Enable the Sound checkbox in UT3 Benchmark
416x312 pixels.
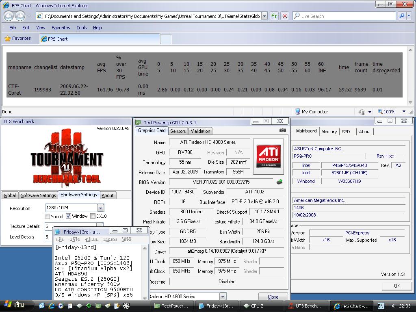tap(48, 216)
